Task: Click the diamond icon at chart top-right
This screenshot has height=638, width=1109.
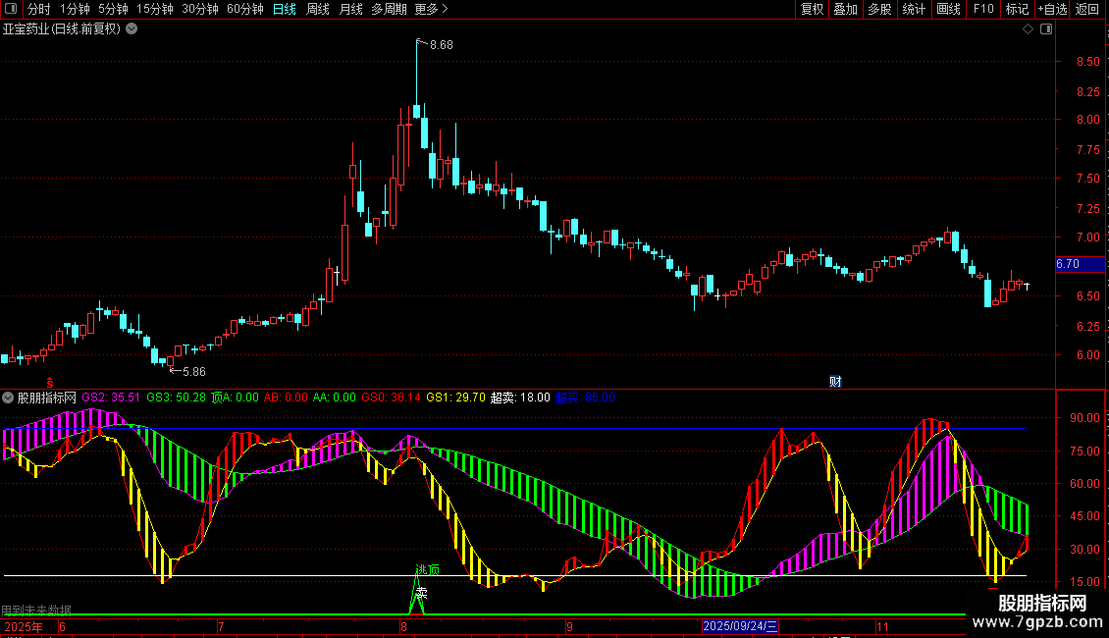Action: pyautogui.click(x=1028, y=29)
